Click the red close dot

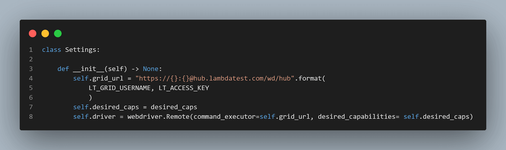click(33, 33)
